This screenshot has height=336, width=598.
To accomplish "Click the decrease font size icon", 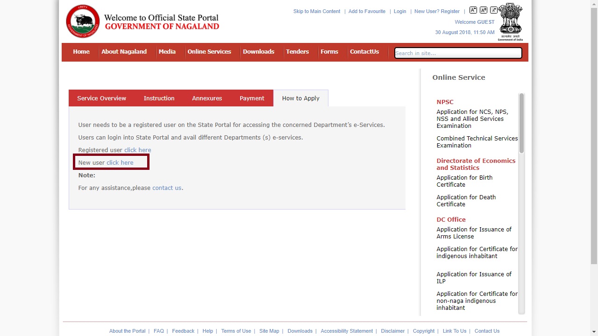I will coord(494,10).
